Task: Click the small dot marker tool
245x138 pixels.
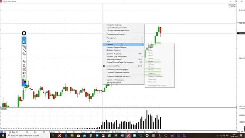Action: click(24, 58)
